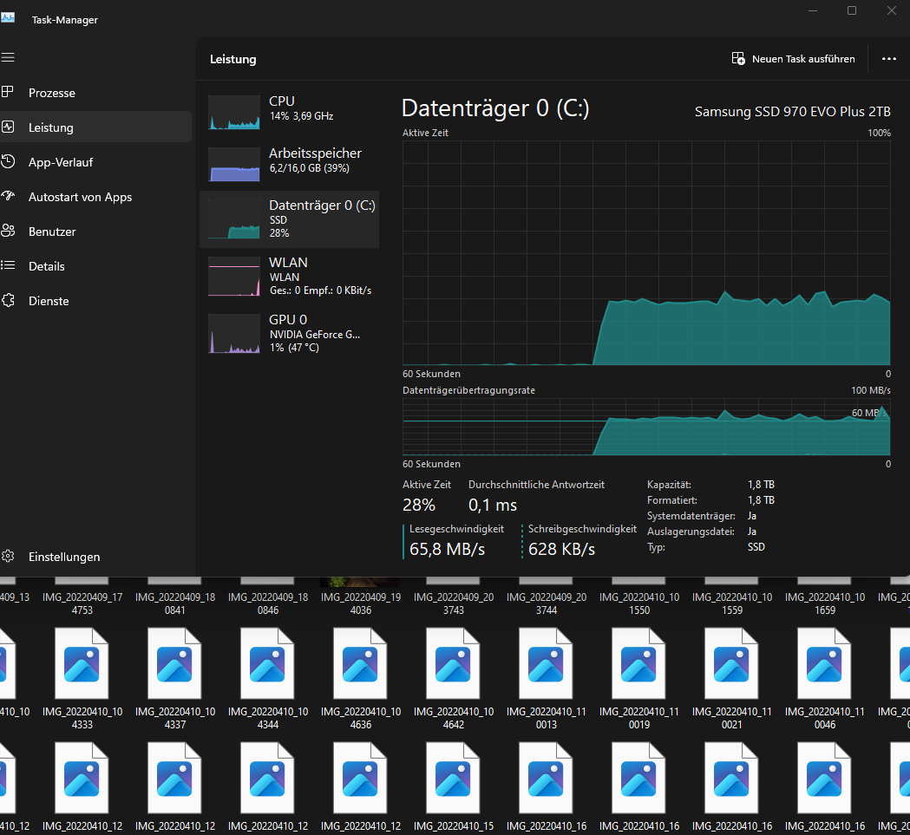910x835 pixels.
Task: Select file IMG_20220410_104333 icon in Explorer
Action: [x=82, y=663]
